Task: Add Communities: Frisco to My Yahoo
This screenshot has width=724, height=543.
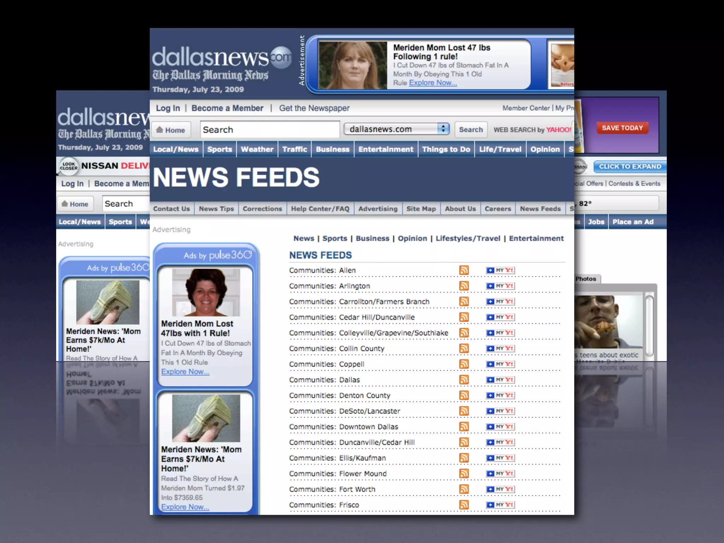Action: (x=500, y=505)
